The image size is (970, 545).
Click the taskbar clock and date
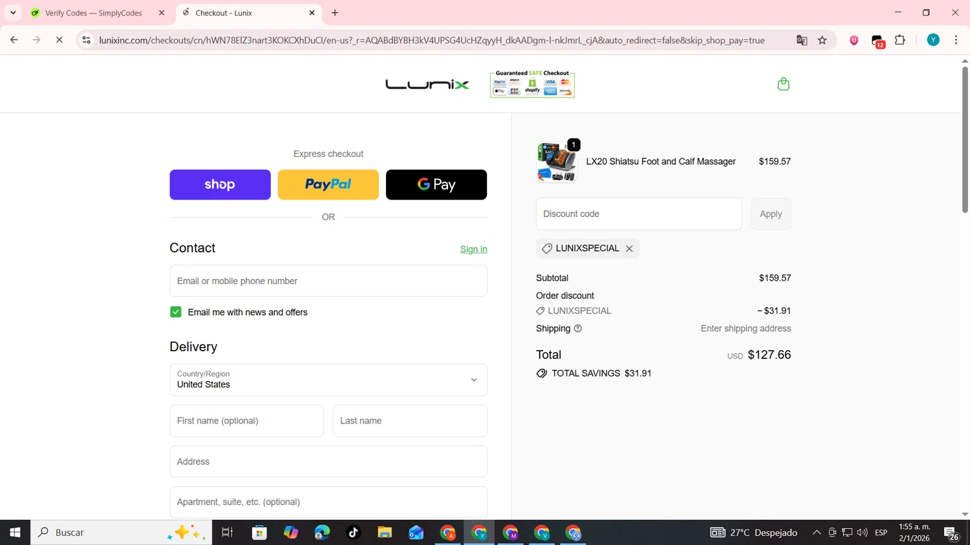pyautogui.click(x=914, y=533)
